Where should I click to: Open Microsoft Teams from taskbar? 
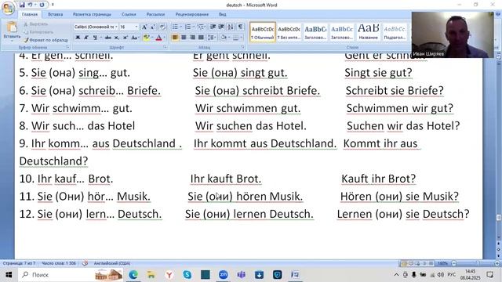(242, 275)
